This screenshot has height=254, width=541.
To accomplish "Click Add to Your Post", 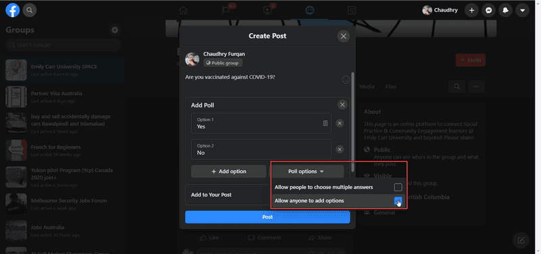I will click(x=212, y=195).
